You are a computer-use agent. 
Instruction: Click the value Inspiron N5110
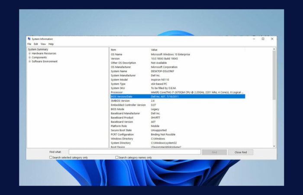[160, 80]
